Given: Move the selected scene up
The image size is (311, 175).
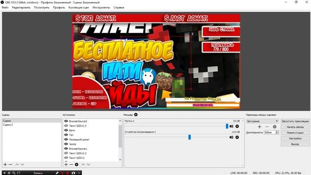Looking at the screenshot, I should pos(17,164).
